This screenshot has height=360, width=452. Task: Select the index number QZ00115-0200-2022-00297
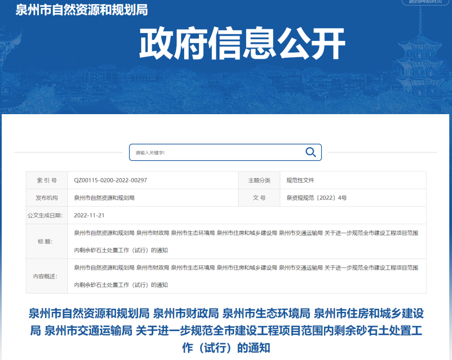110,180
